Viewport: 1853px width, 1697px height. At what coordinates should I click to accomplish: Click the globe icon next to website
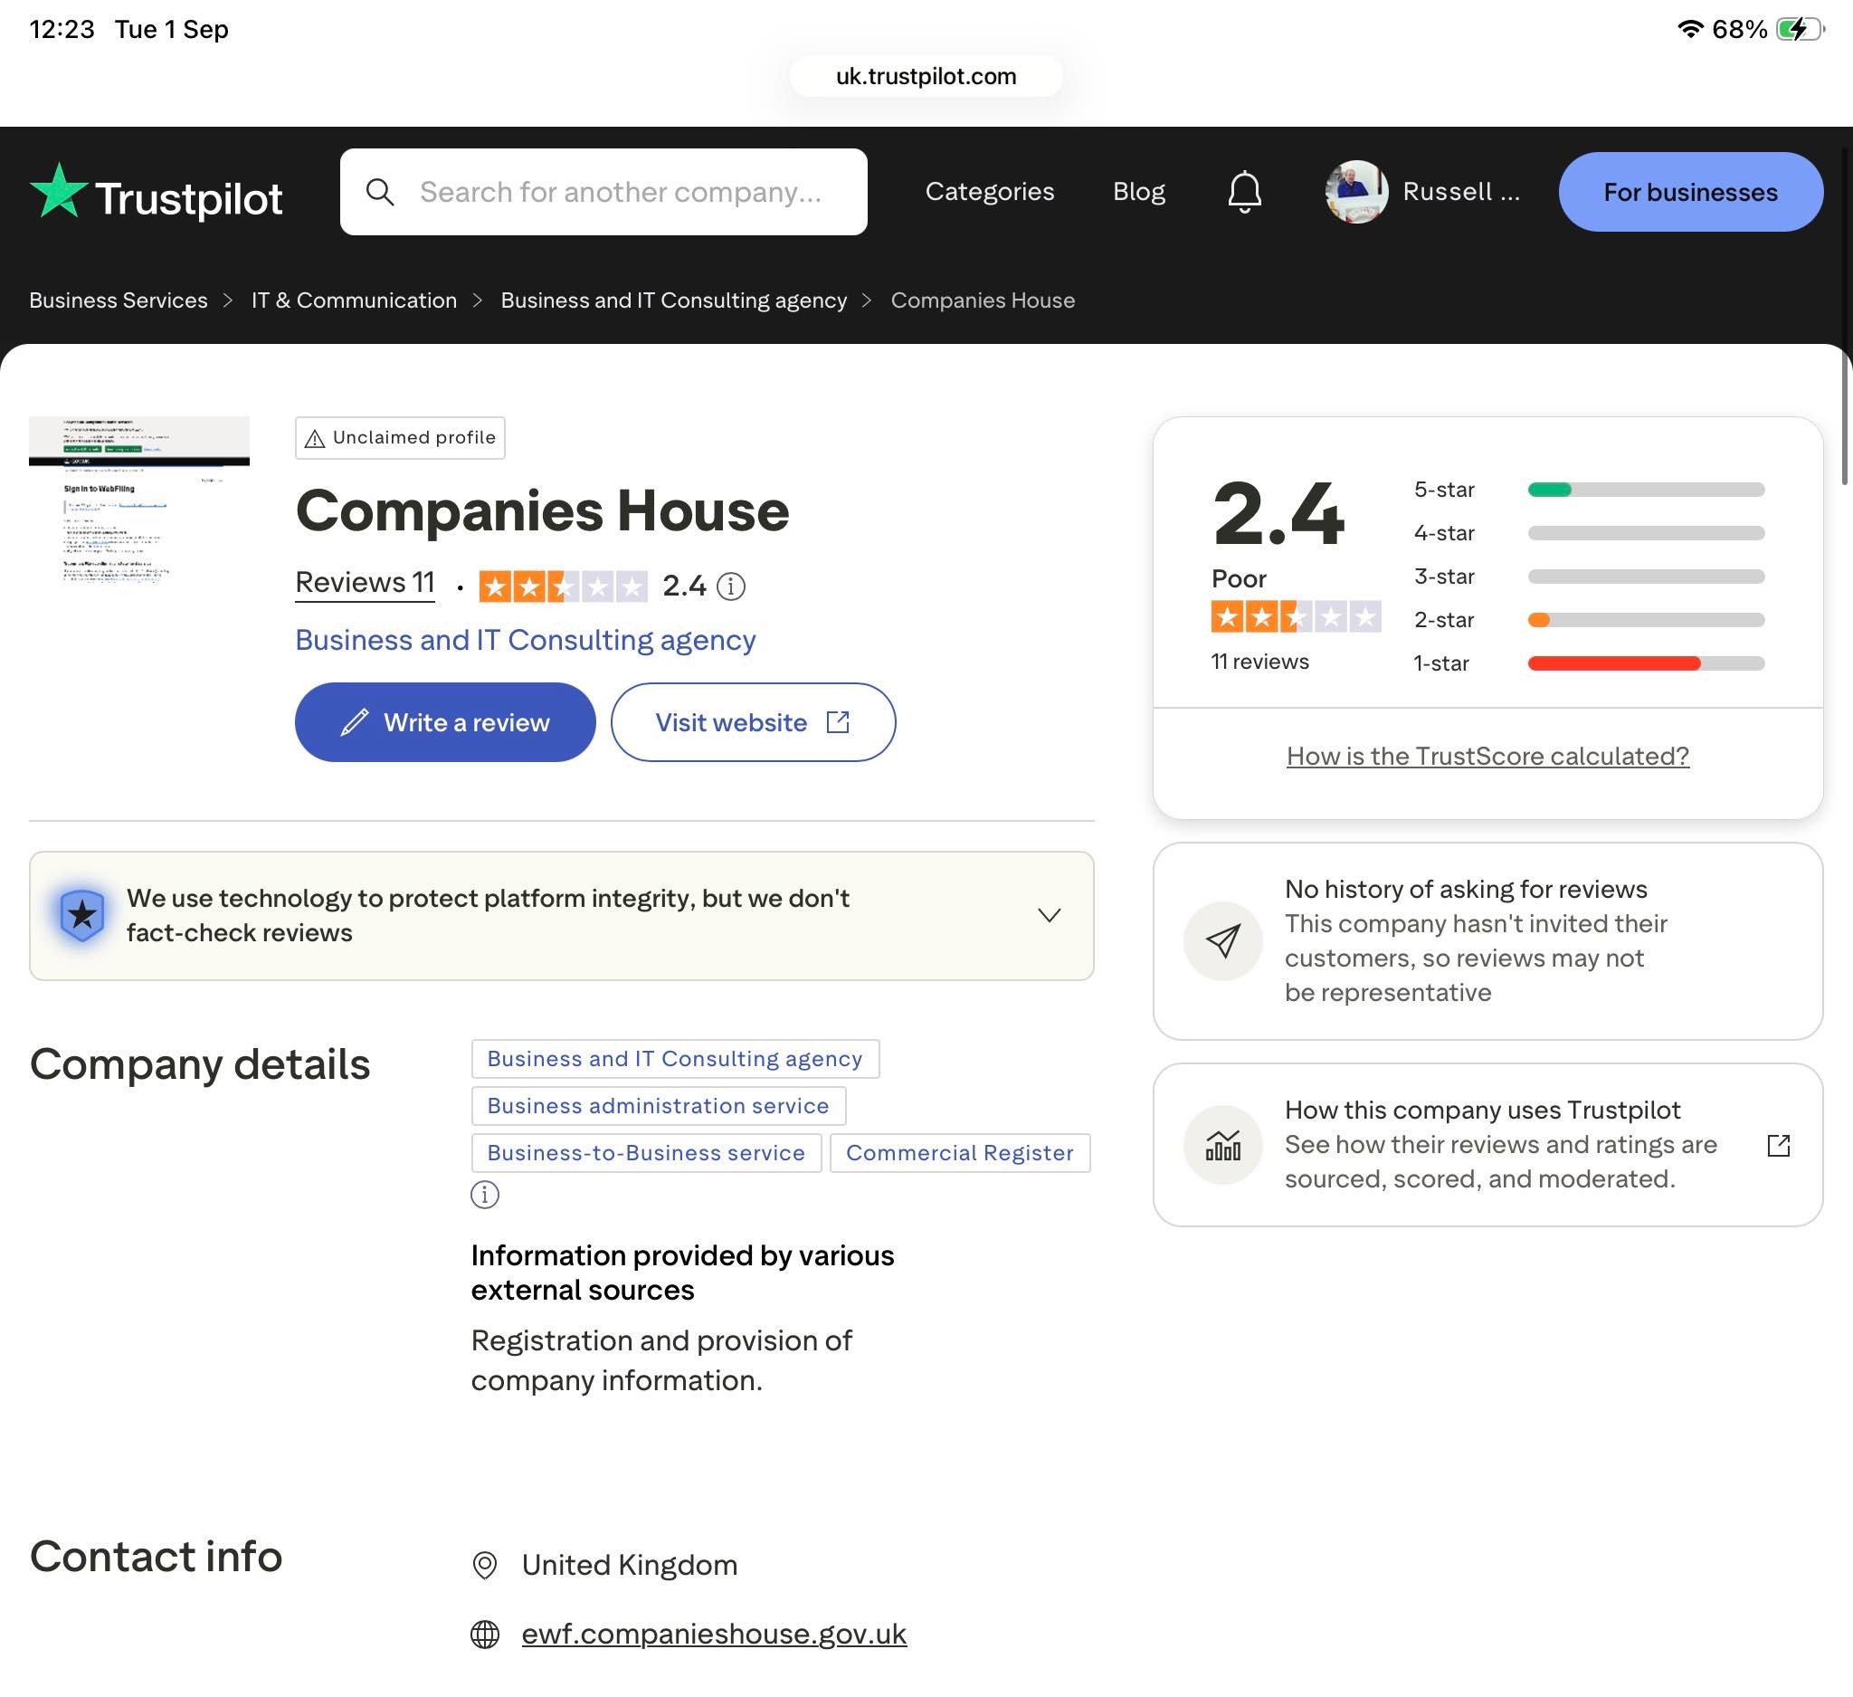tap(484, 1635)
